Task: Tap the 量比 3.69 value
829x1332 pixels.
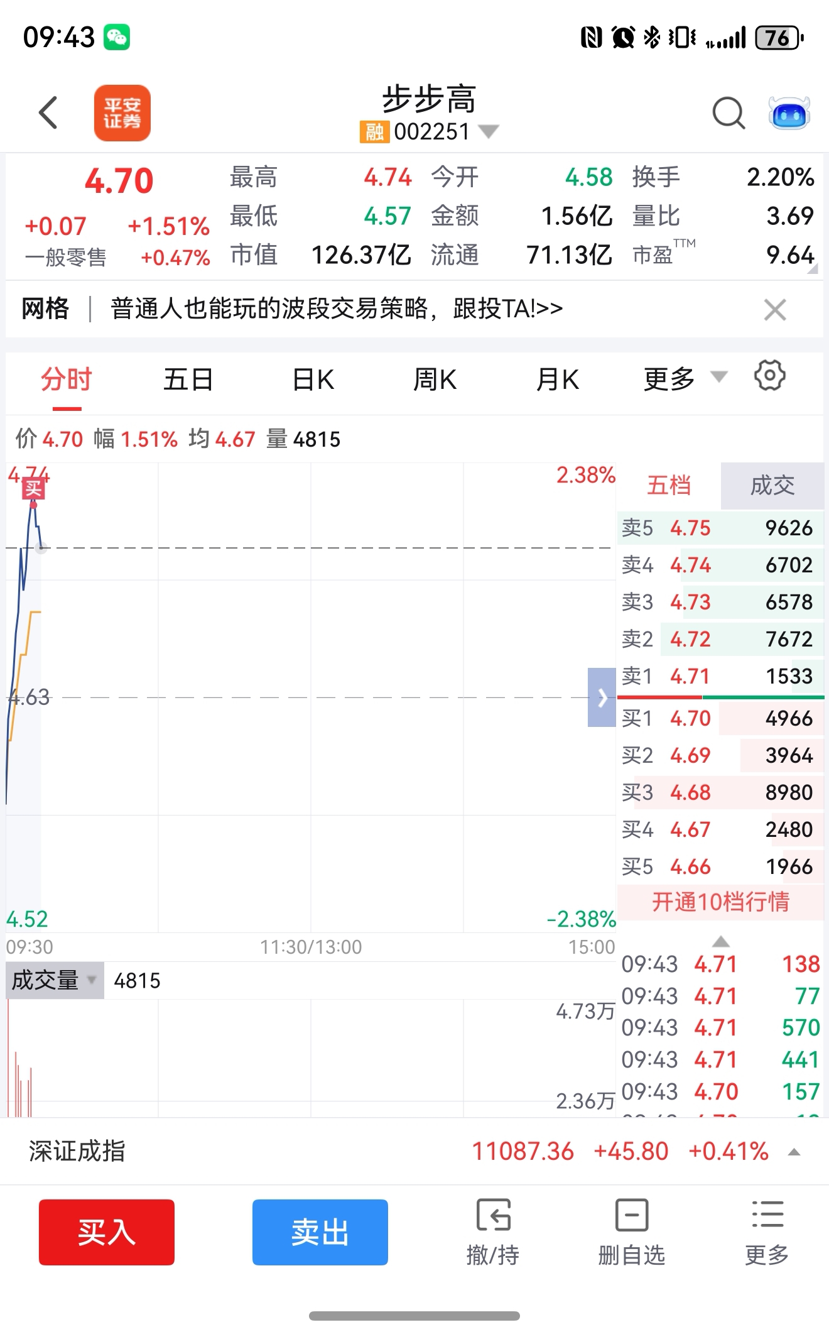Action: click(790, 216)
